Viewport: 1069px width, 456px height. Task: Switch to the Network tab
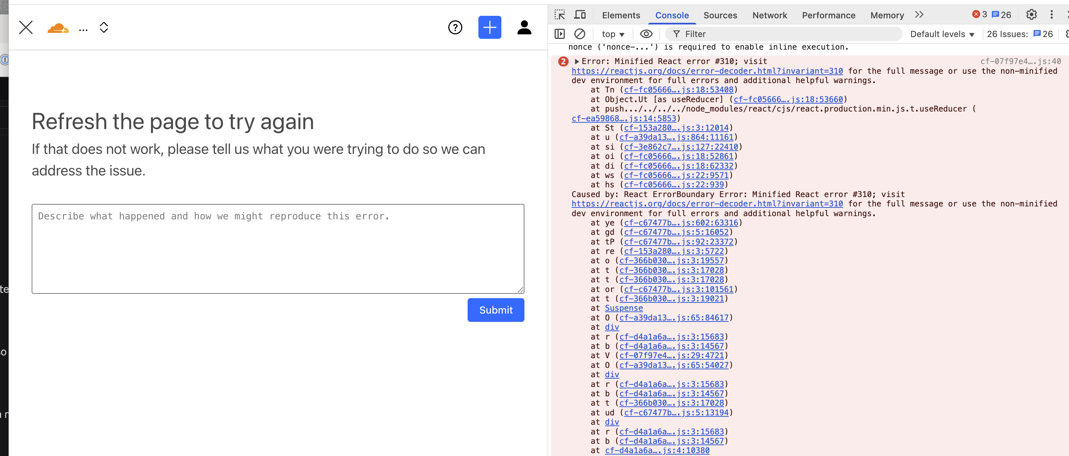769,15
